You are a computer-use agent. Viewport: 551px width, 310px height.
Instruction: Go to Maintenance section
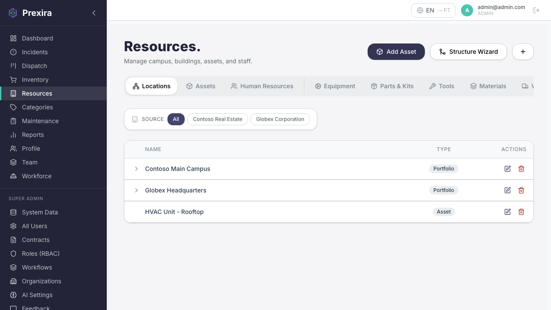pos(53,121)
